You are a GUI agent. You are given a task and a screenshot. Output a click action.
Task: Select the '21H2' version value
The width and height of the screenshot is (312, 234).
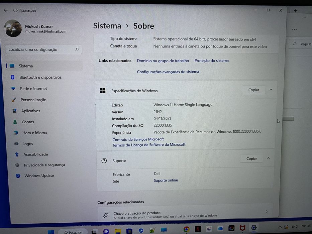158,112
